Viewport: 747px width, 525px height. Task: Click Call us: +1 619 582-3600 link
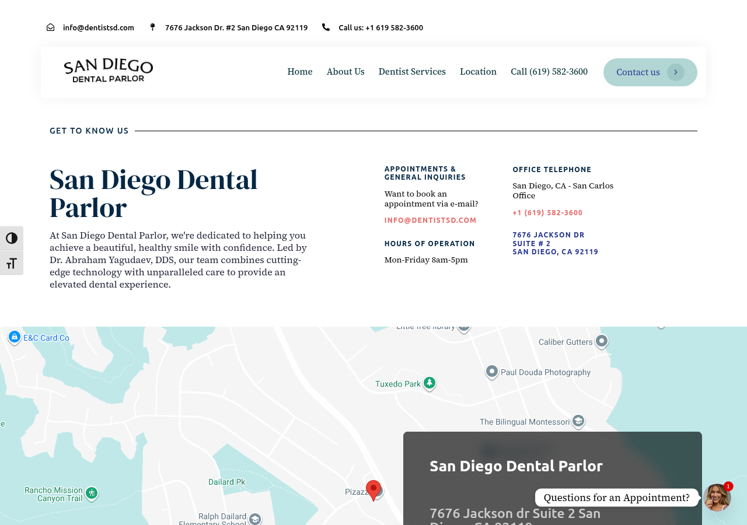point(381,27)
